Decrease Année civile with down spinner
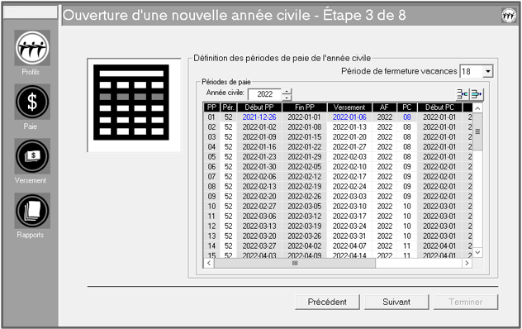The image size is (522, 329). pyautogui.click(x=287, y=98)
